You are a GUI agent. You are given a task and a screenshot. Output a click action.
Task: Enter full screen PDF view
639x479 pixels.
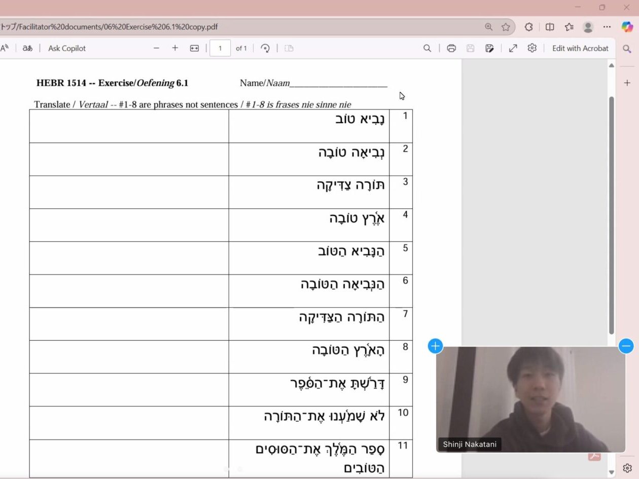[x=513, y=48]
